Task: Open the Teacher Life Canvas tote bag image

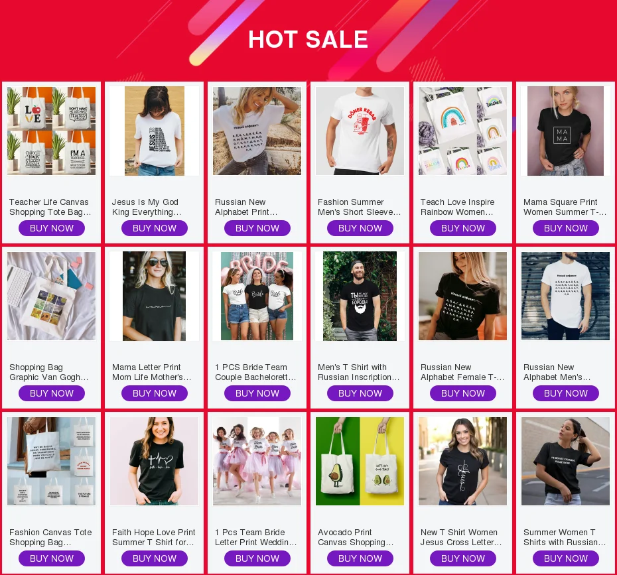Action: pos(52,131)
